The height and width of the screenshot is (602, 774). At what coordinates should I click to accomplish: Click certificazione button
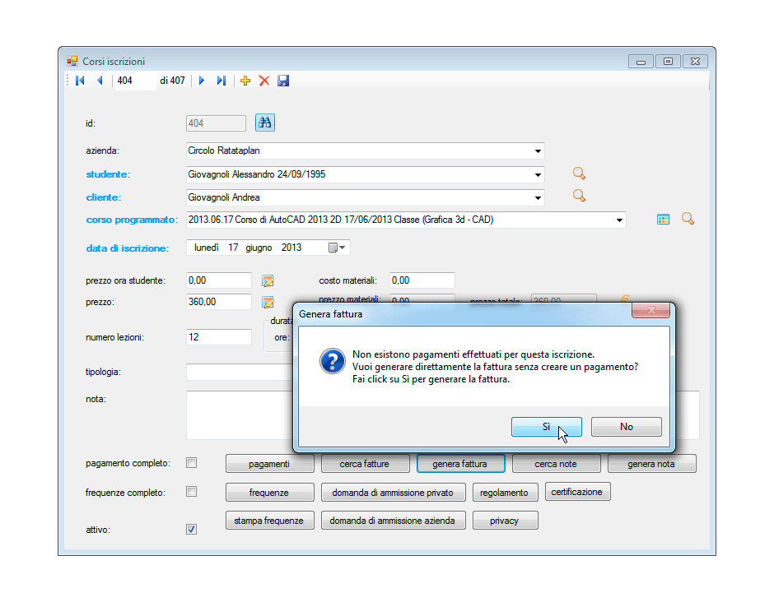577,492
